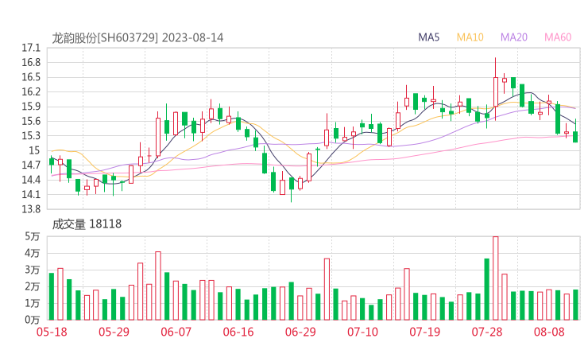The image size is (588, 350).
Task: Select the 05-29 date label
Action: (x=114, y=332)
